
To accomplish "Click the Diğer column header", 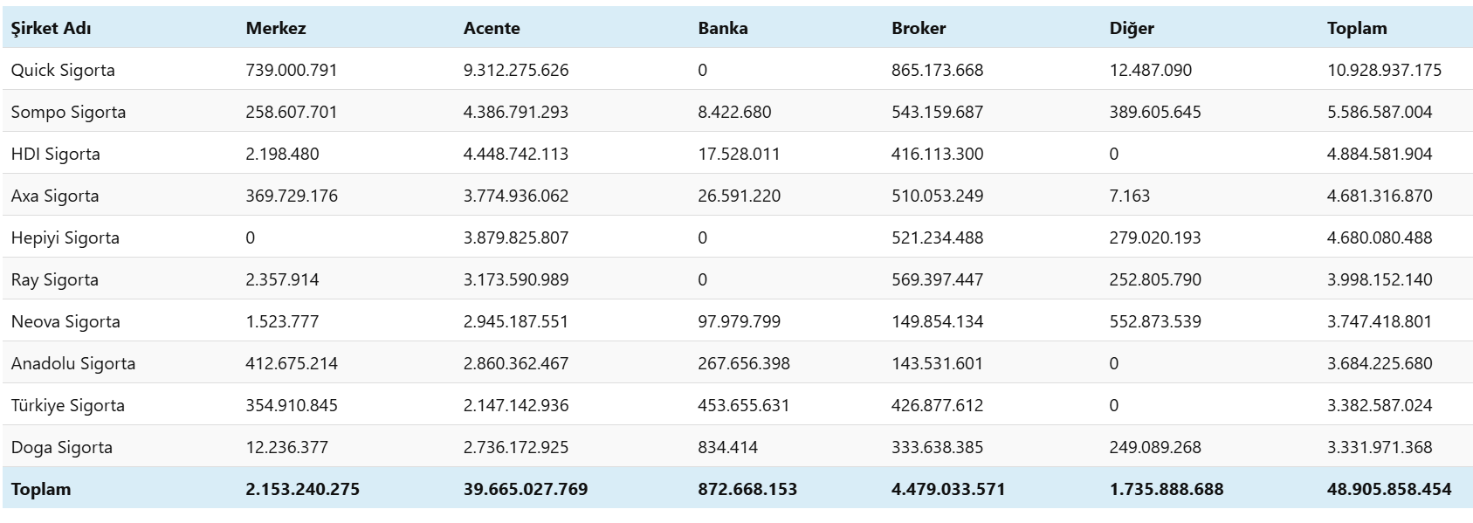I will click(1132, 28).
